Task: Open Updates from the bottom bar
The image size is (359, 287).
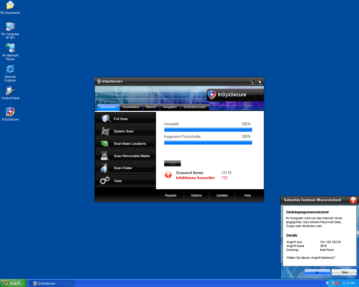Action: 222,195
